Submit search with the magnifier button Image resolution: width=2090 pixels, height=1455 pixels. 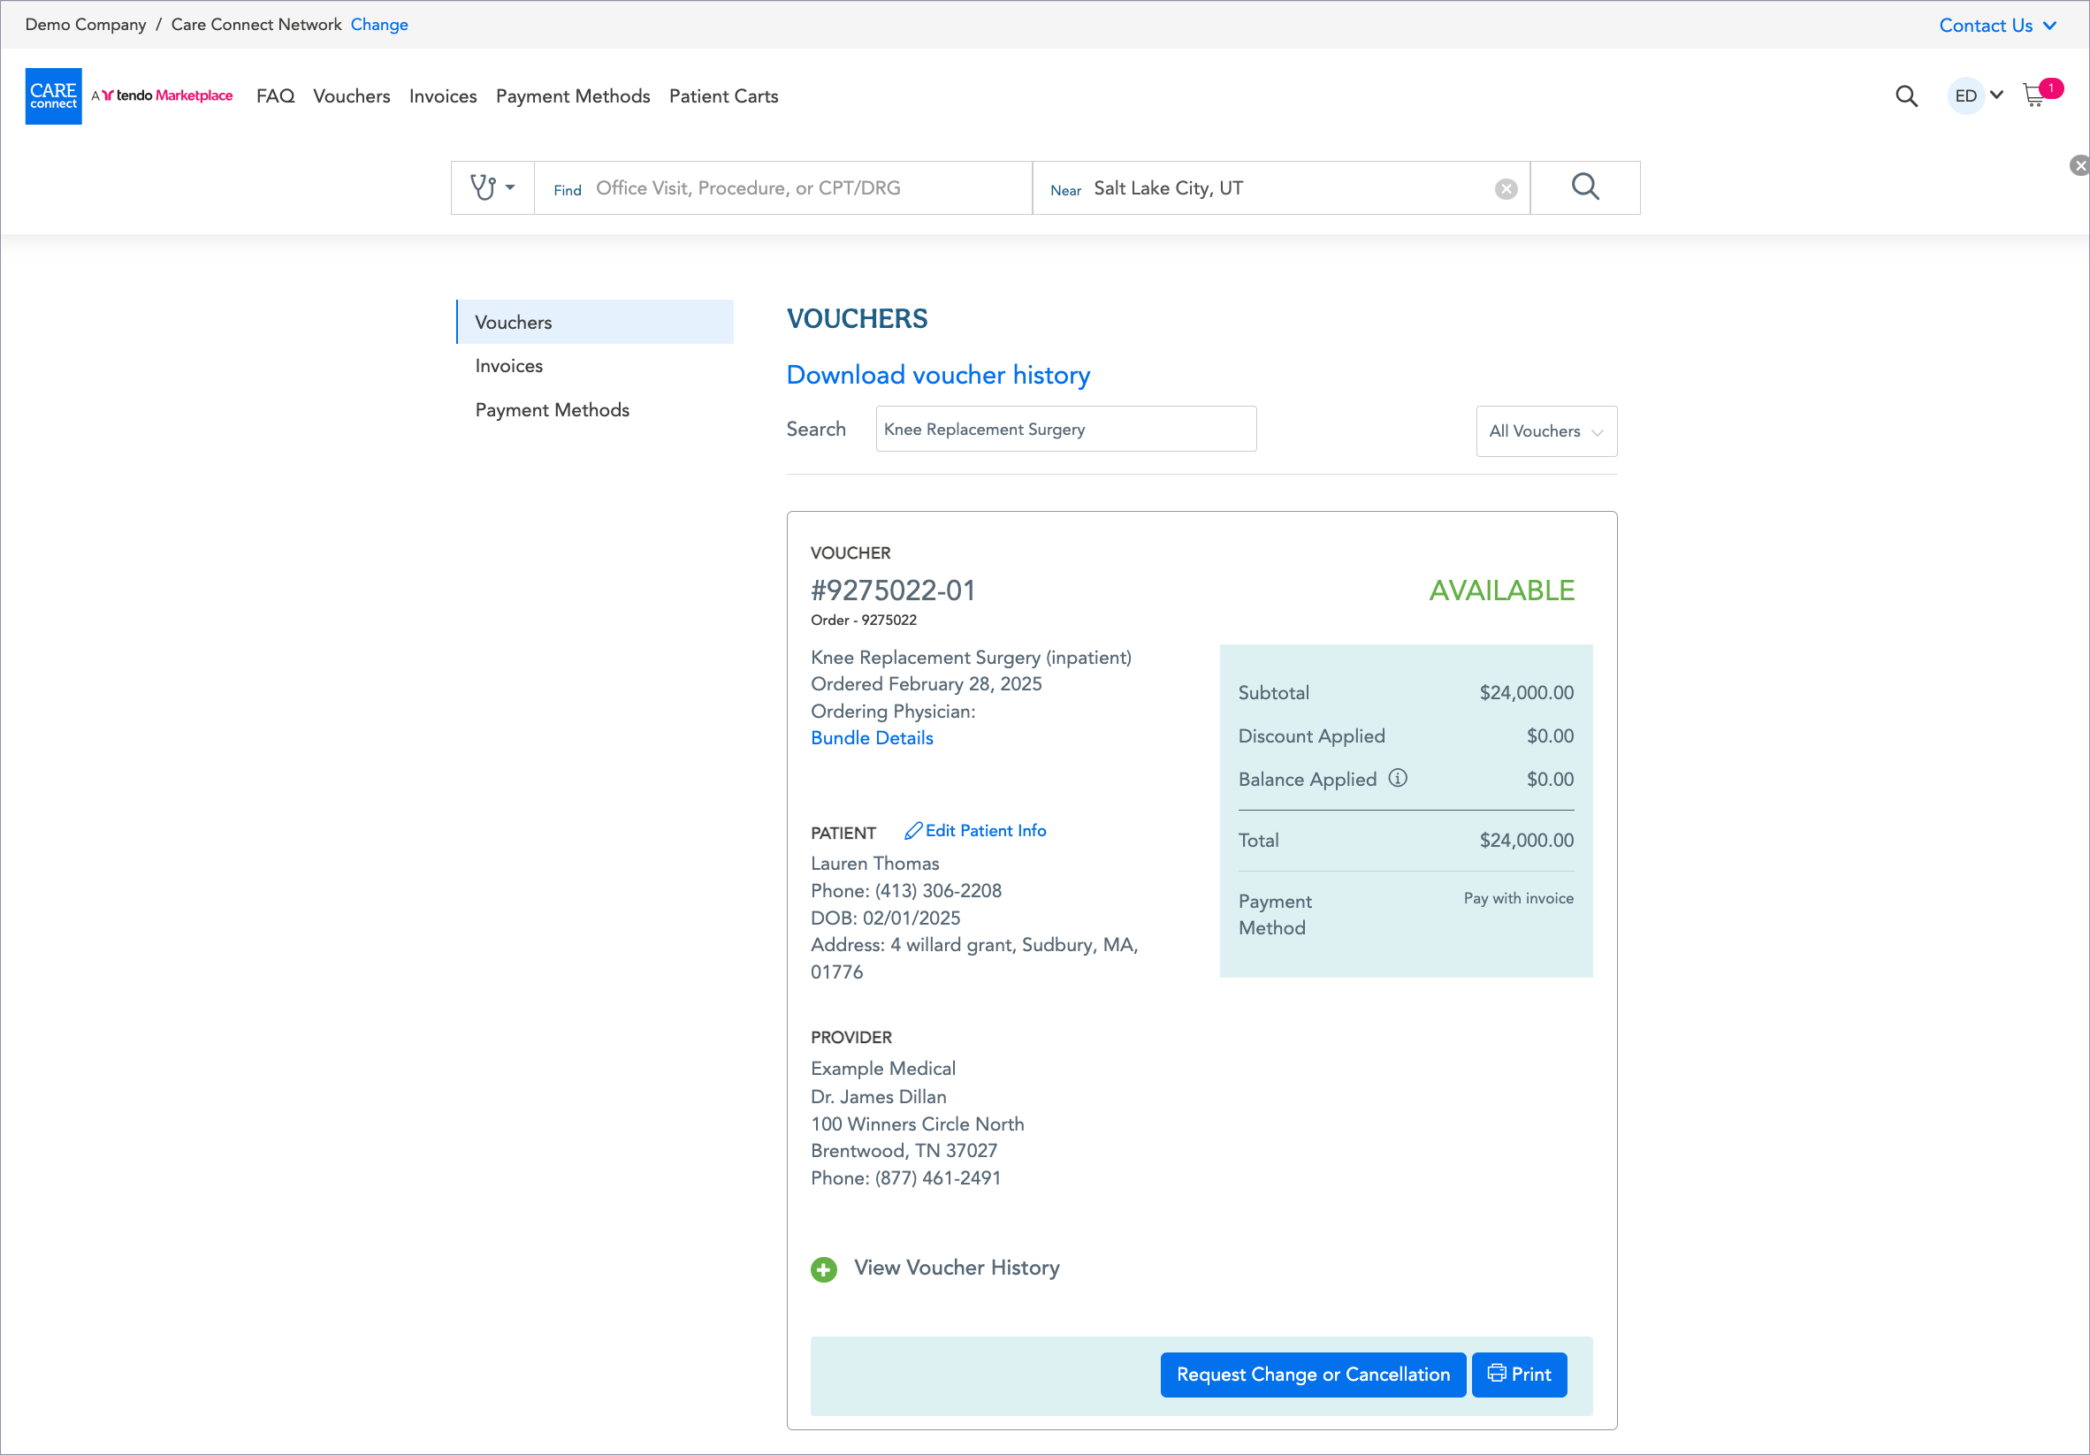tap(1584, 187)
